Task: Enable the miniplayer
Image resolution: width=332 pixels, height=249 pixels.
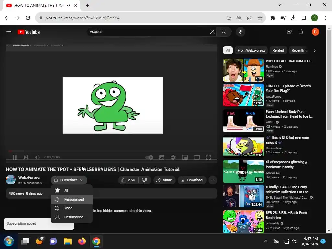Action: (x=185, y=157)
